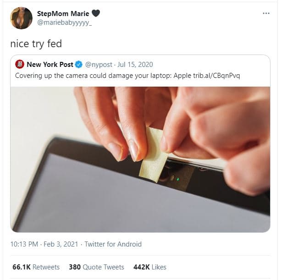Click the 'nice try fed' tweet text

(36, 44)
